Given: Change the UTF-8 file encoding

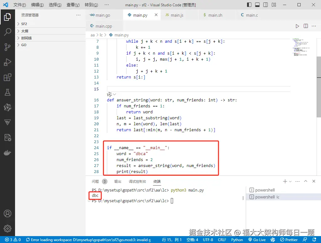Looking at the screenshot, I should coord(208,240).
